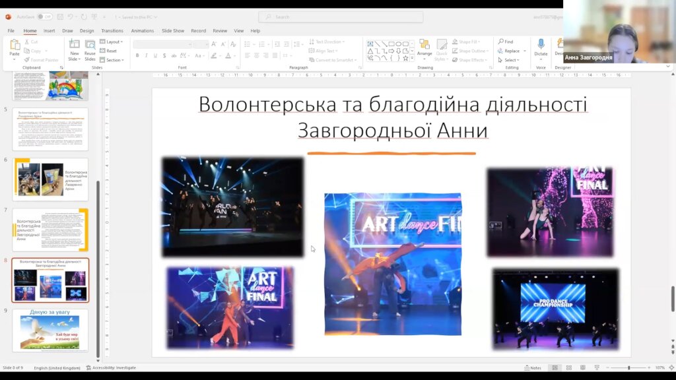Click the Paste clipboard icon
The image size is (676, 380).
coord(15,45)
